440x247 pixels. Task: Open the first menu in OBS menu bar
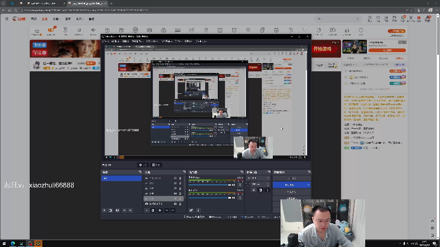coord(106,41)
